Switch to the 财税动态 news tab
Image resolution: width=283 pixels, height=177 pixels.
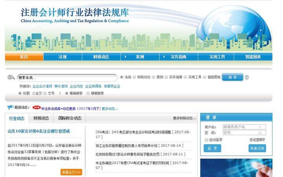point(41,118)
